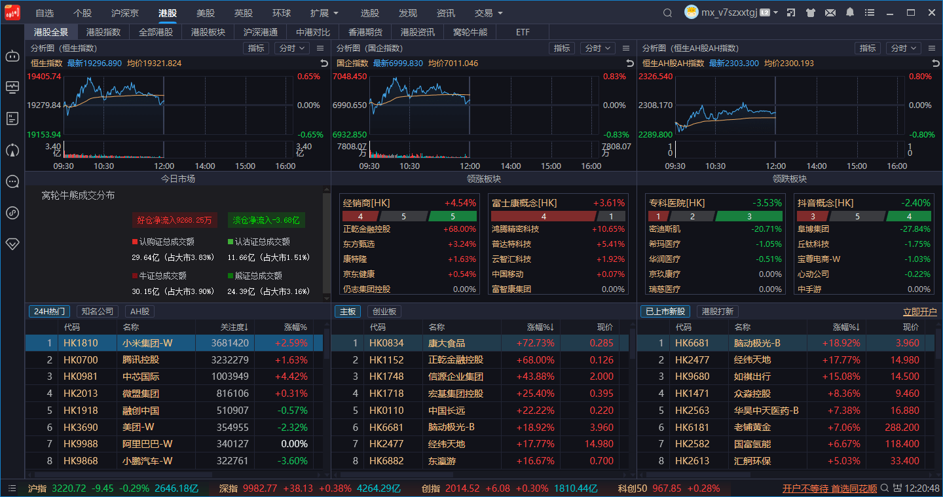The height and width of the screenshot is (497, 943).
Task: Click the 指标 button on 国企指数 chart
Action: [562, 48]
